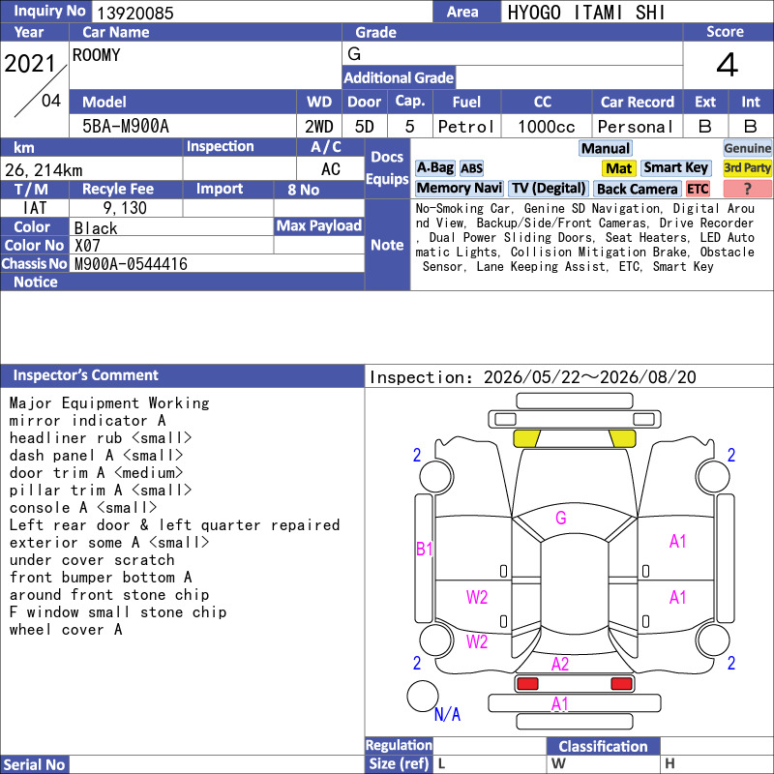The width and height of the screenshot is (774, 774).
Task: Toggle the 3rd Party badge
Action: [747, 168]
